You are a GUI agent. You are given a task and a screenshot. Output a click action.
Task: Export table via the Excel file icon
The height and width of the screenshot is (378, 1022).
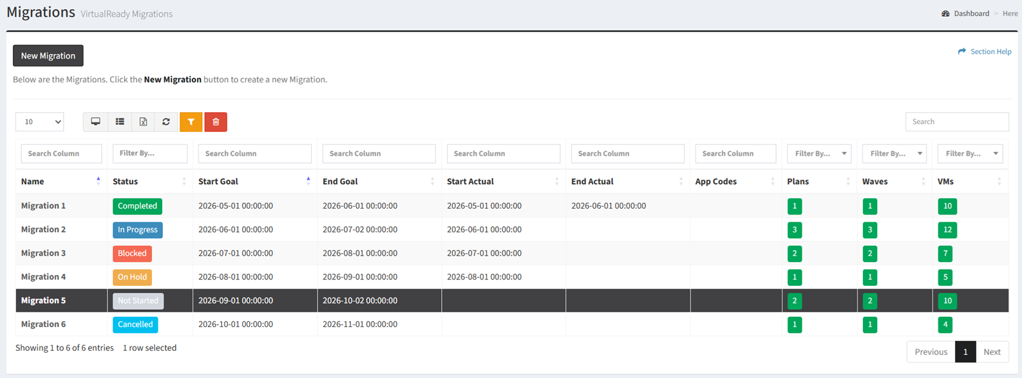143,122
